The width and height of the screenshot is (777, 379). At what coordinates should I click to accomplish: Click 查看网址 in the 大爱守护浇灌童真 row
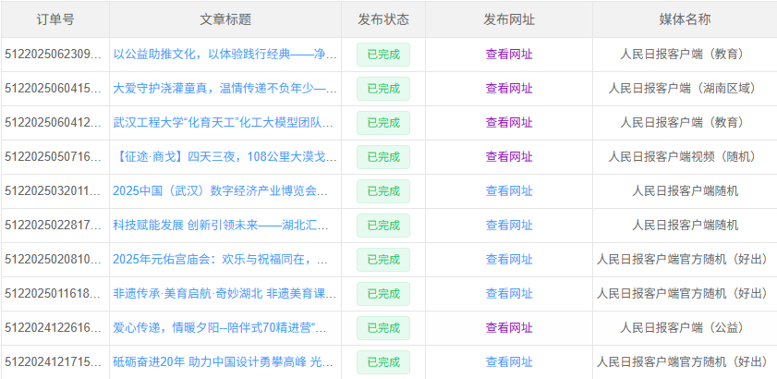(x=509, y=89)
